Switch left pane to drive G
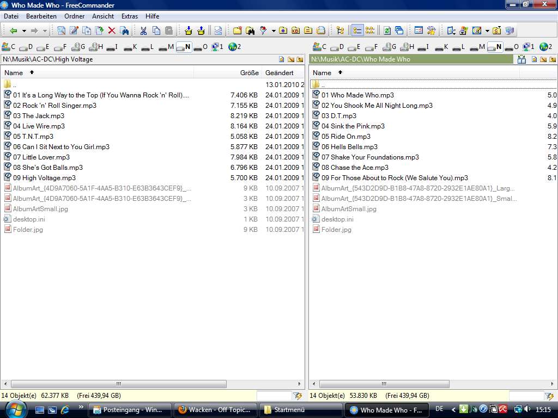Screen dimensions: 558x418 pyautogui.click(x=78, y=47)
